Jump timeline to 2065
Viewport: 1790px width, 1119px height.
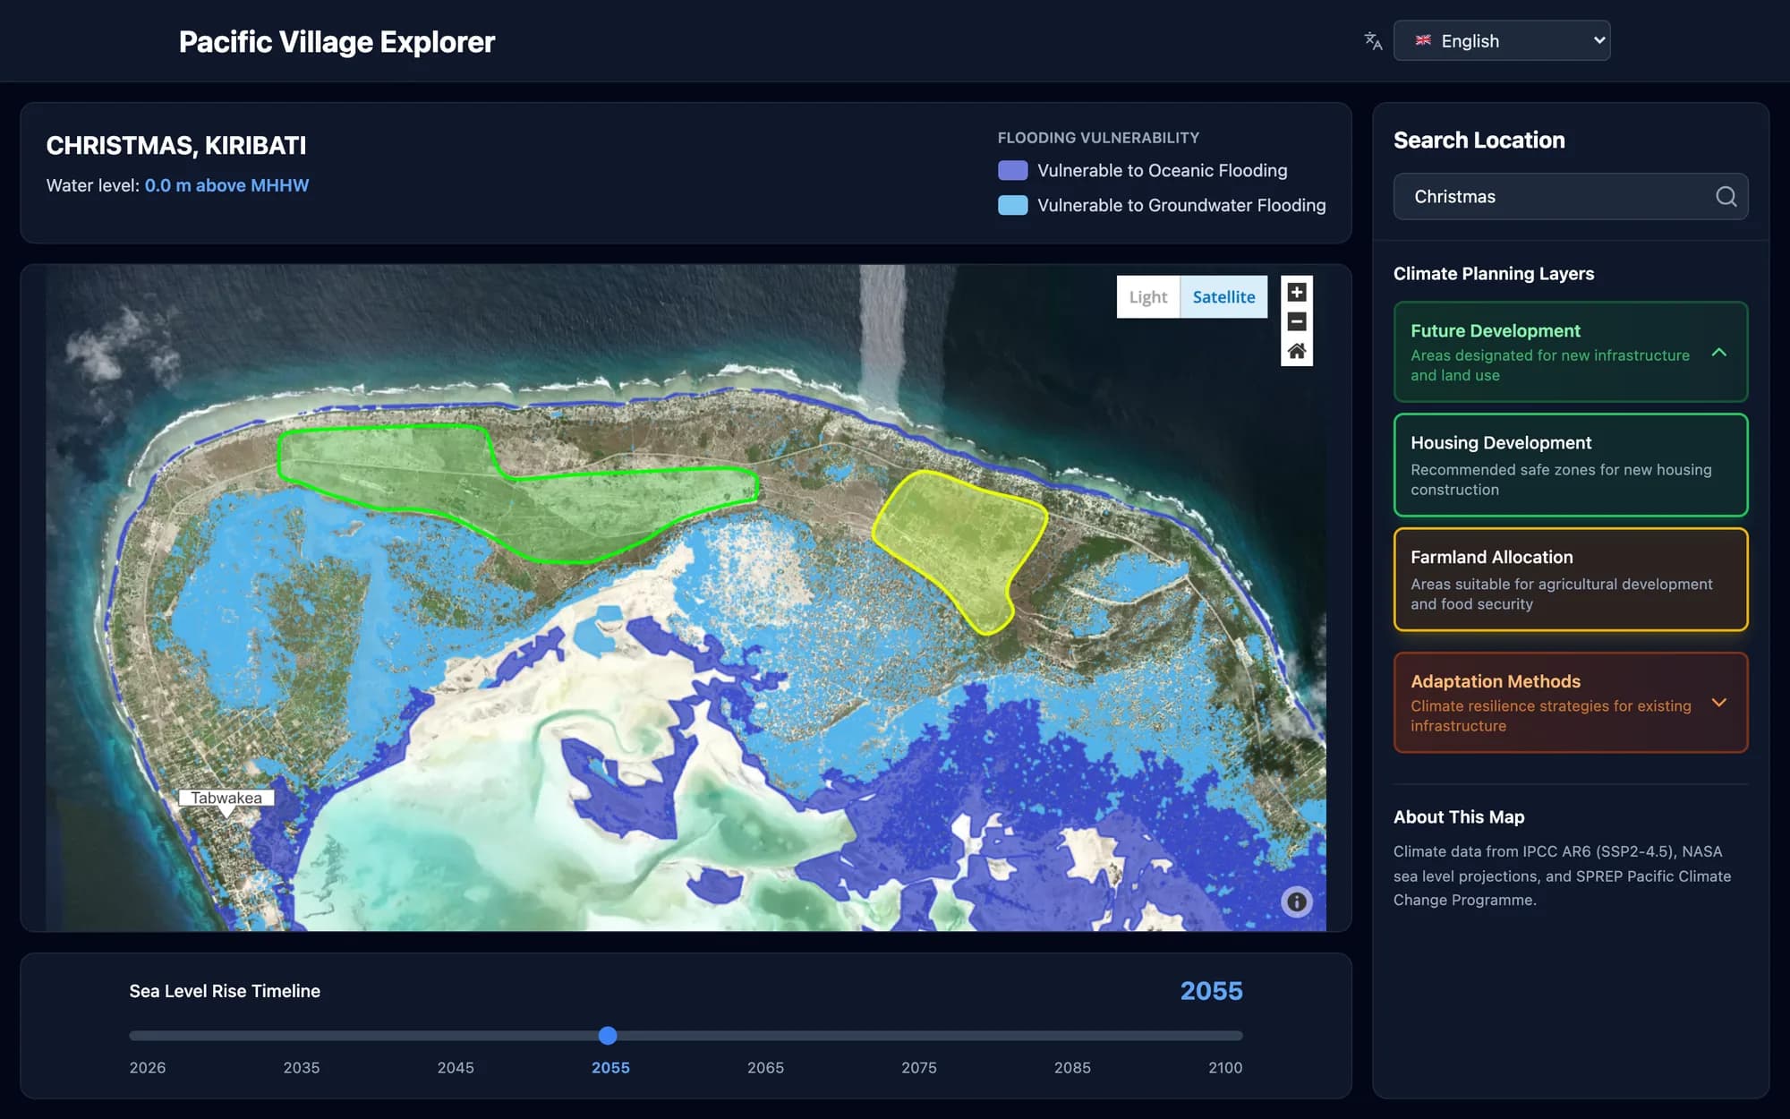click(x=765, y=1067)
